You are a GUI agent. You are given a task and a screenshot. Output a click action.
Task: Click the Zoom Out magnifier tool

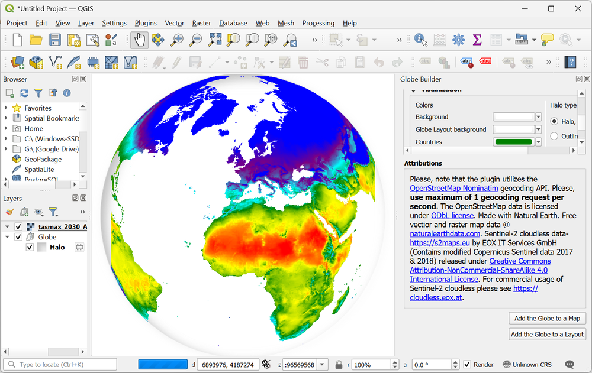tap(195, 40)
